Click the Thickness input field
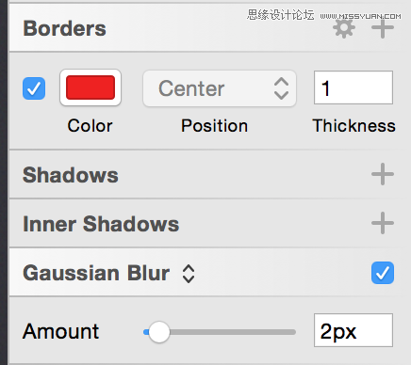Screen dimensions: 411x365 pyautogui.click(x=353, y=87)
